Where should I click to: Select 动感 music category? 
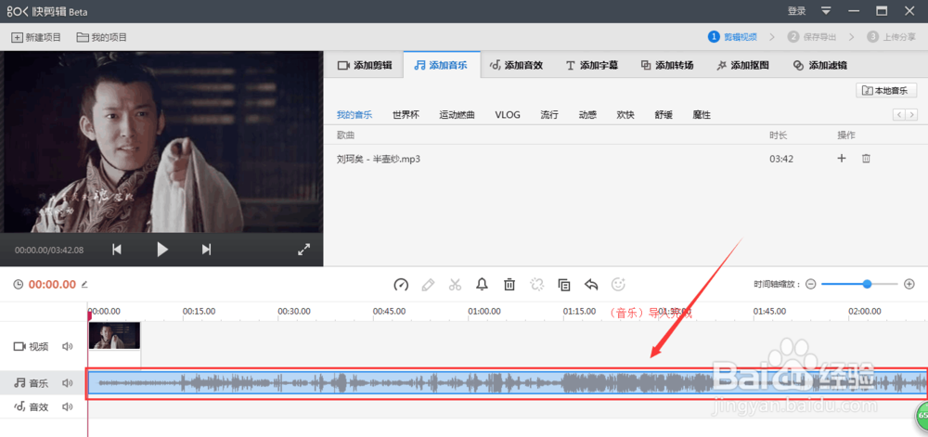[587, 115]
